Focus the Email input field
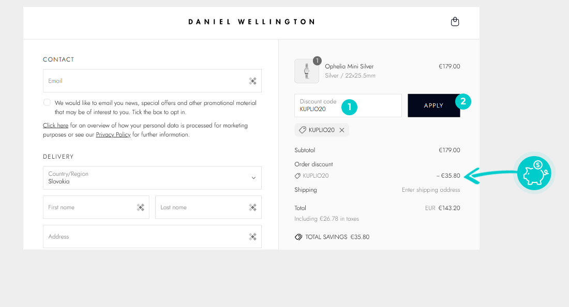 pyautogui.click(x=152, y=81)
